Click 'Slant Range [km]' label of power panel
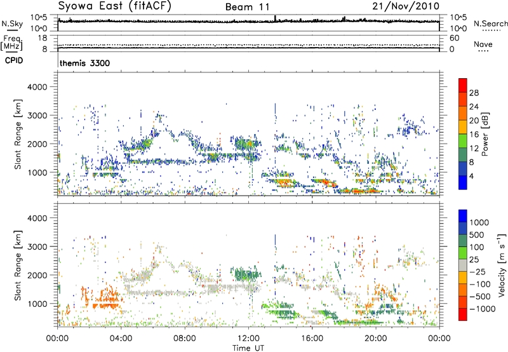The width and height of the screenshot is (508, 352). tap(18, 134)
